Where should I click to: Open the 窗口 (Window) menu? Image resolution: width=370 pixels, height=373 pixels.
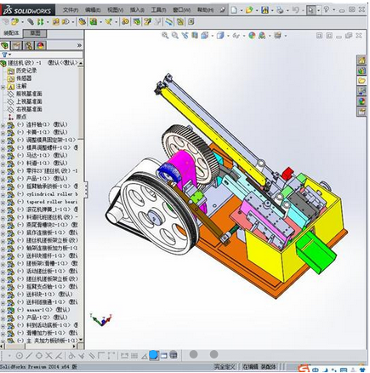(x=181, y=10)
